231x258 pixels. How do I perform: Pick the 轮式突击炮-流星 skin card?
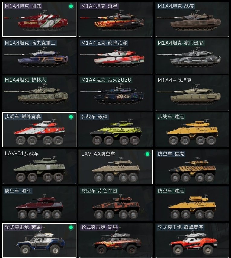pos(116,240)
